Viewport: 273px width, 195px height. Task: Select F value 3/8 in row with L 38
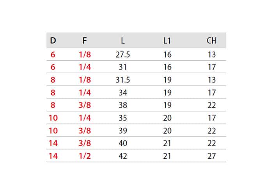[x=85, y=105]
